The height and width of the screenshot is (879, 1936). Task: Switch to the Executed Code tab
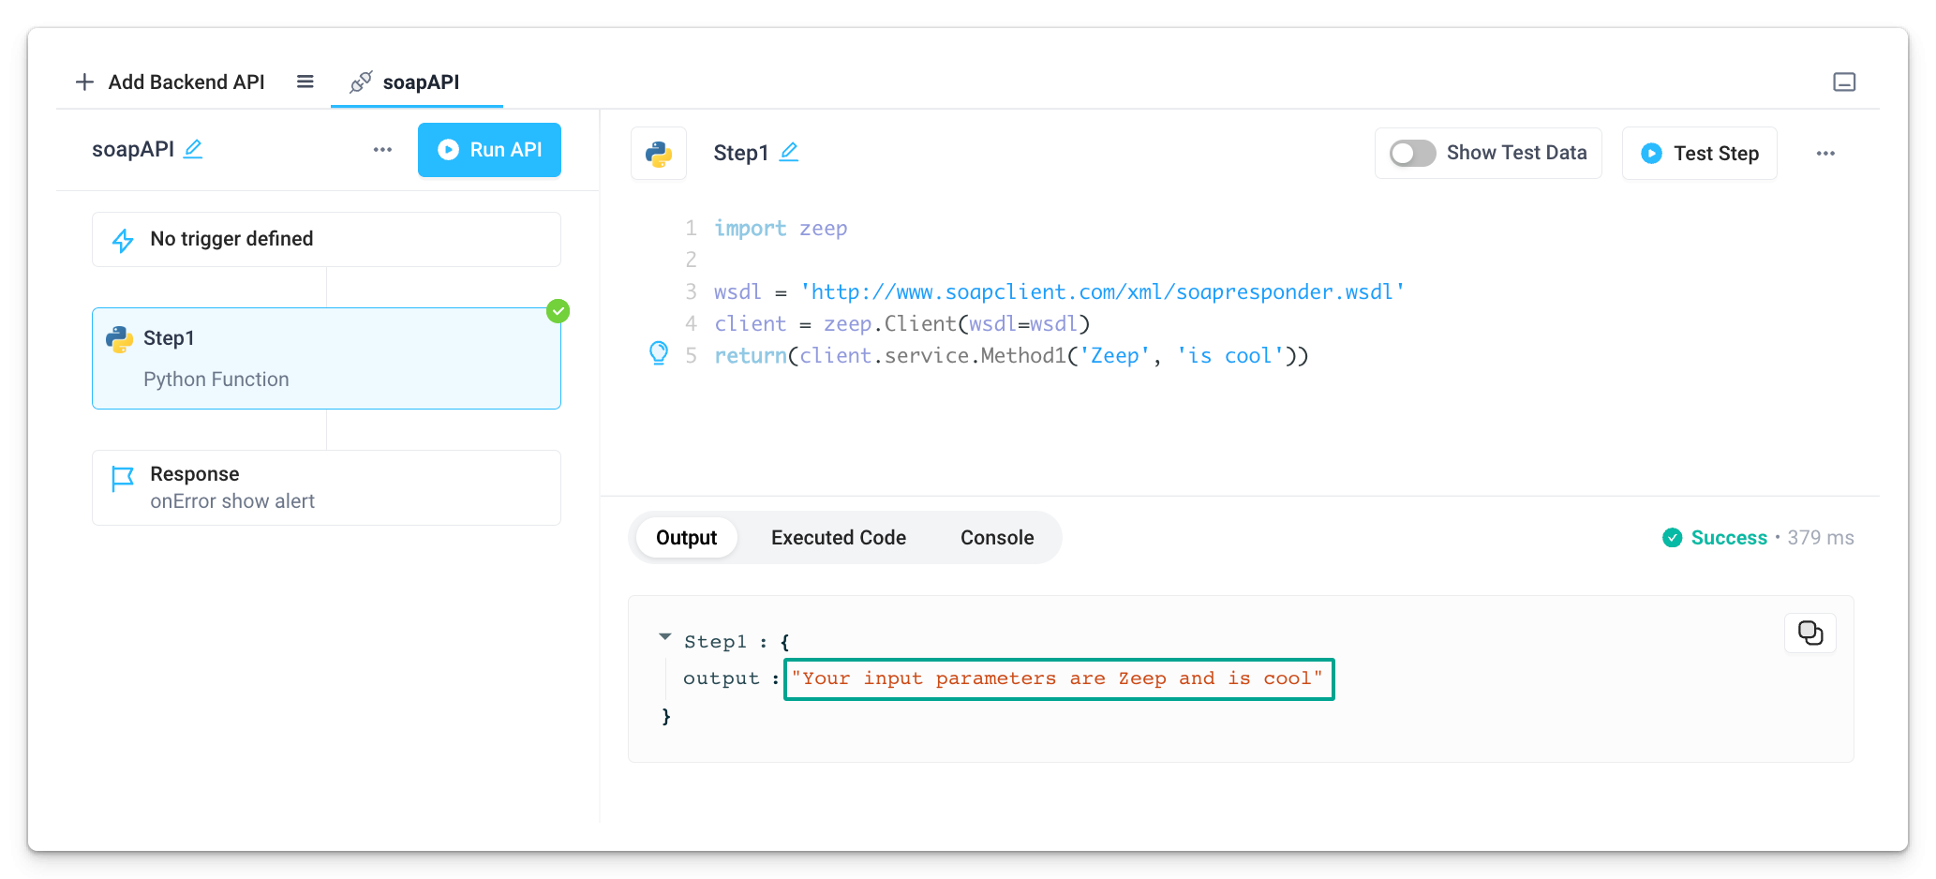click(838, 537)
